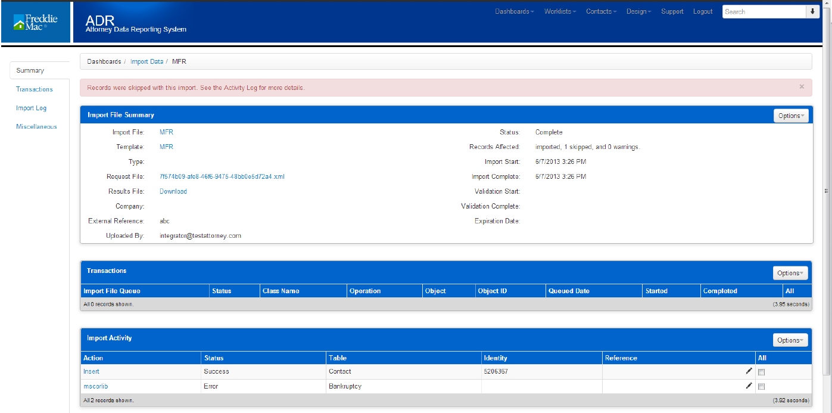The height and width of the screenshot is (413, 832).
Task: Open the Dashboards dropdown menu
Action: [515, 11]
